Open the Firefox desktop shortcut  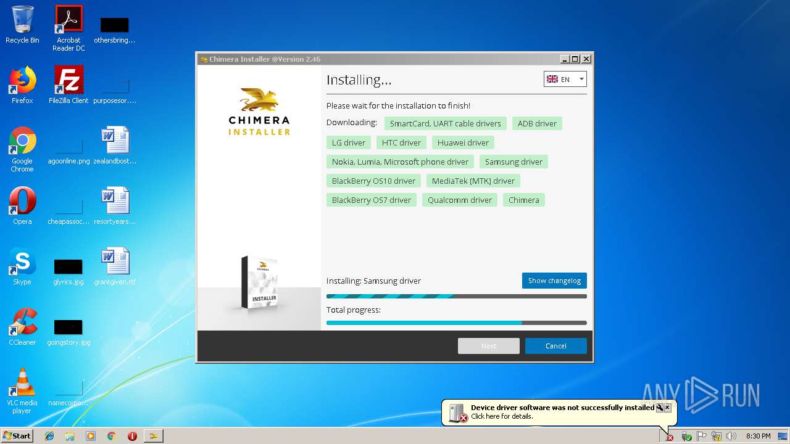point(22,85)
